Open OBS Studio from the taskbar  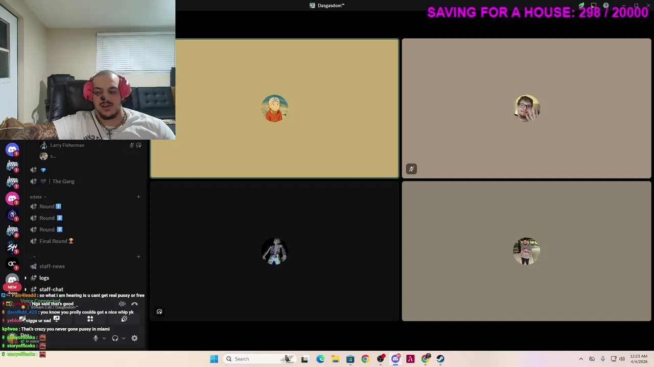click(381, 359)
